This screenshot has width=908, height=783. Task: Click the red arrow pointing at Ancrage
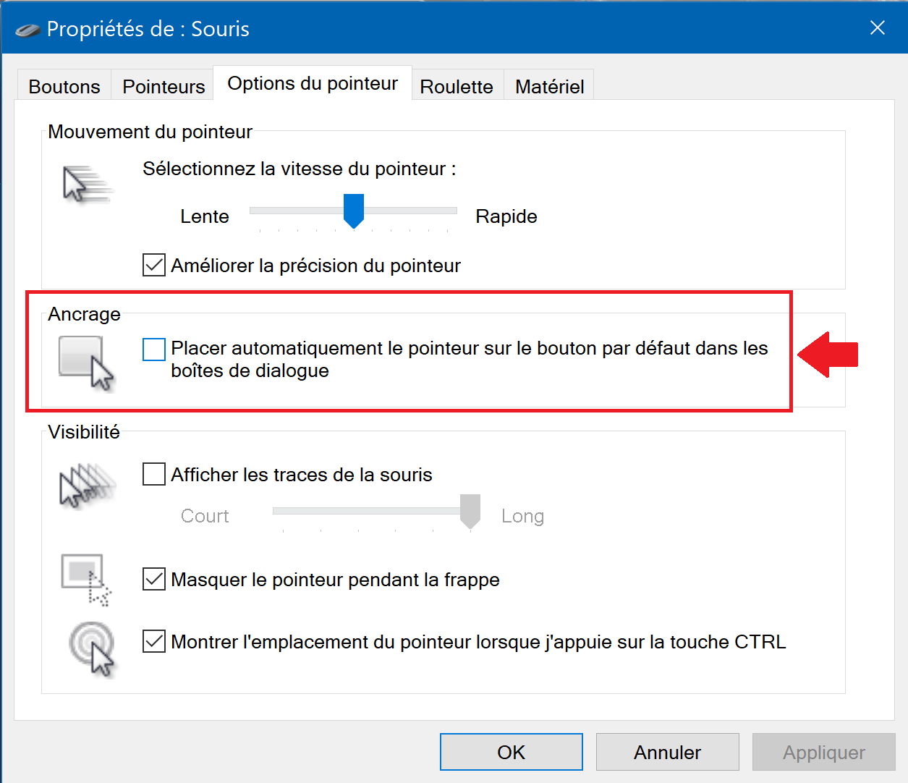point(828,355)
